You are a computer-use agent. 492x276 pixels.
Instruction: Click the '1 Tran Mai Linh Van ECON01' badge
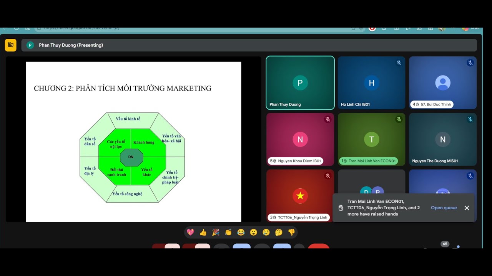(x=368, y=161)
